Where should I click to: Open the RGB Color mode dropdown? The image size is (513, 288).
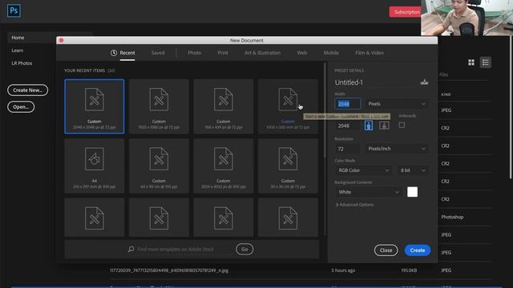tap(363, 170)
